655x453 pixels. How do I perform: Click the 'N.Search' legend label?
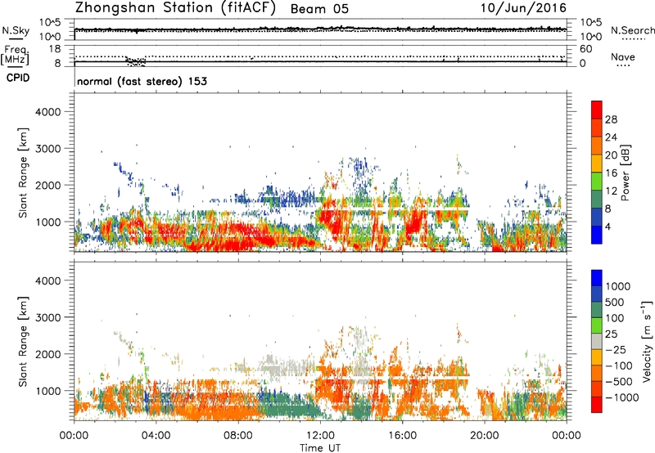pos(632,30)
